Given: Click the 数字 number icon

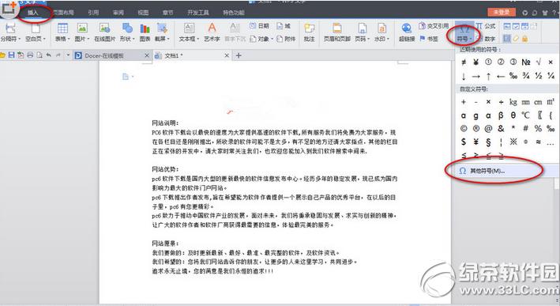Looking at the screenshot, I should tap(485, 38).
